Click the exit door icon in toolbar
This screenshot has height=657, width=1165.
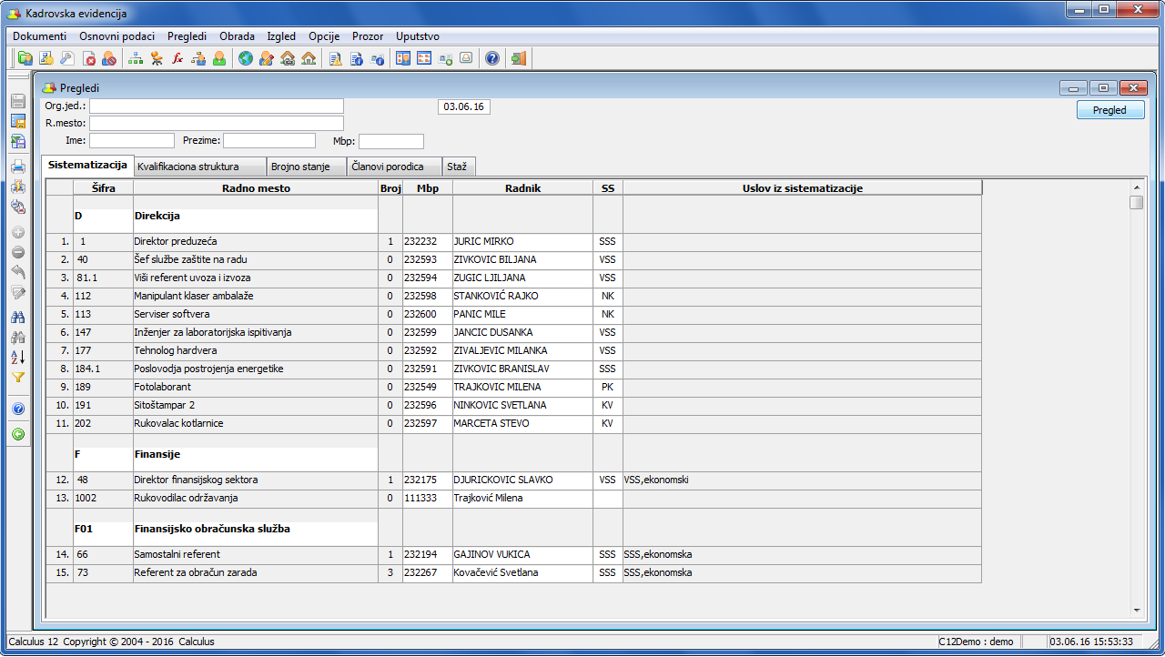pyautogui.click(x=518, y=59)
